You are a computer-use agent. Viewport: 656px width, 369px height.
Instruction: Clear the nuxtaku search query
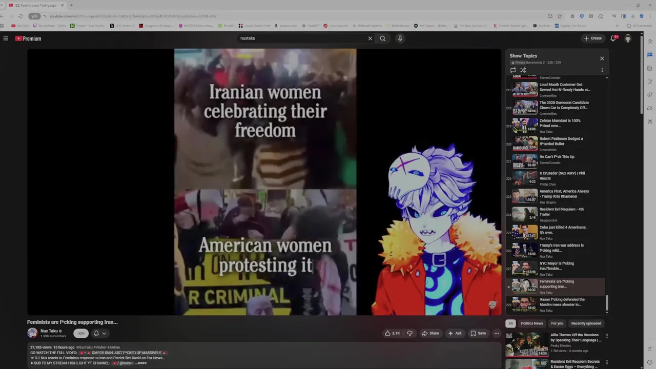tap(370, 38)
